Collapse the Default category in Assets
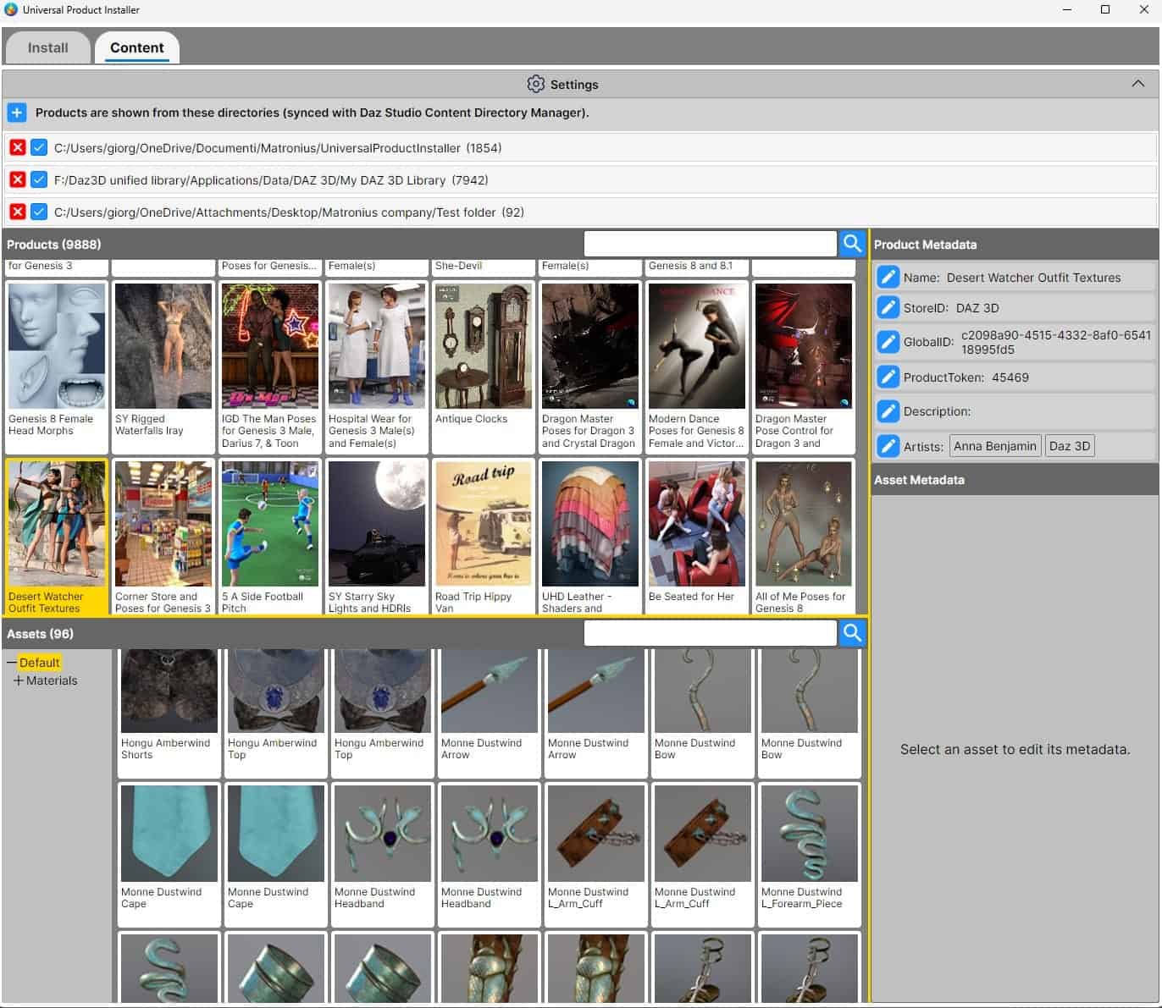Image resolution: width=1162 pixels, height=1008 pixels. point(11,662)
